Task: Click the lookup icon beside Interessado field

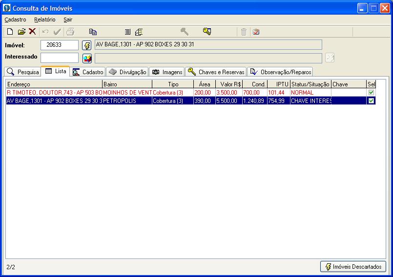Action: (87, 59)
